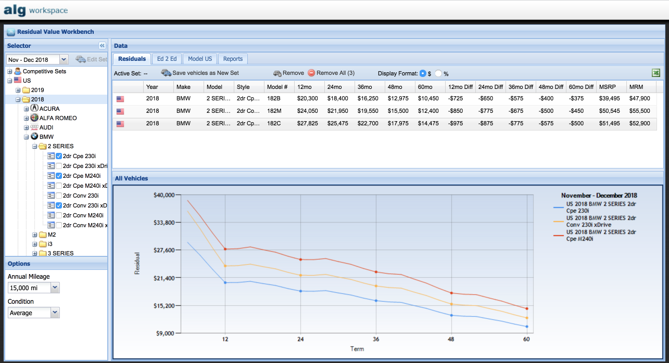Click the Save vehicles as New Set car icon
The width and height of the screenshot is (669, 363).
point(166,73)
